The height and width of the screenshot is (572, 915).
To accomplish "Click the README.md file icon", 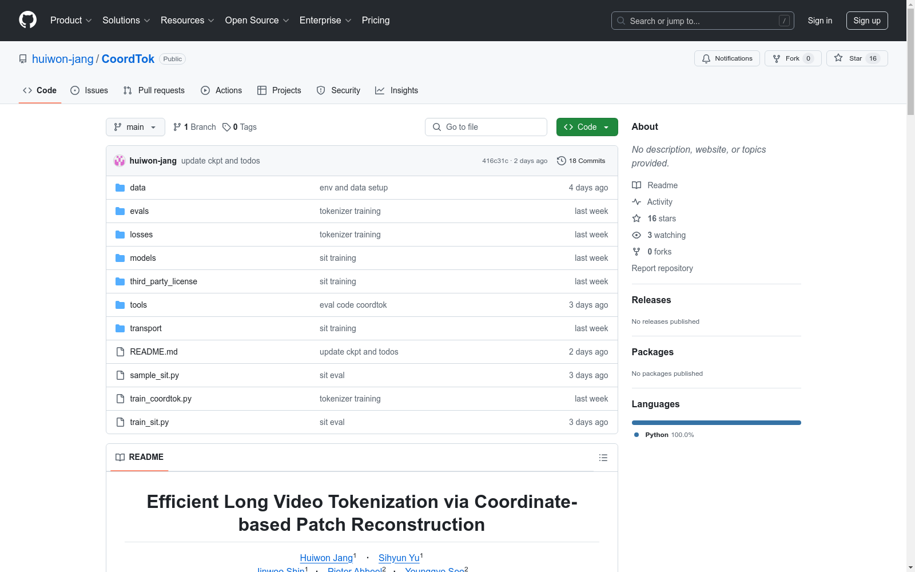I will coord(120,352).
